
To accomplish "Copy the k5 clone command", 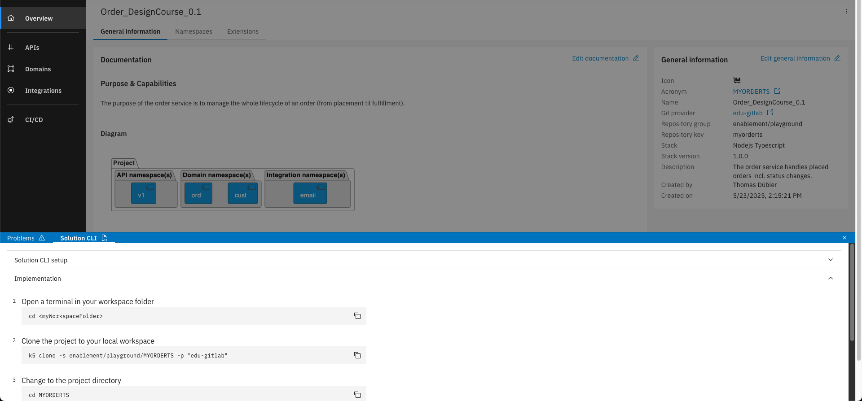I will (357, 355).
